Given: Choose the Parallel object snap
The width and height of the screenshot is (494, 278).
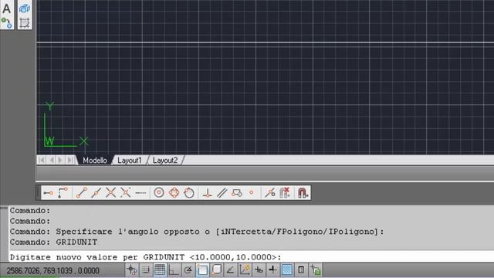Looking at the screenshot, I should [x=222, y=192].
